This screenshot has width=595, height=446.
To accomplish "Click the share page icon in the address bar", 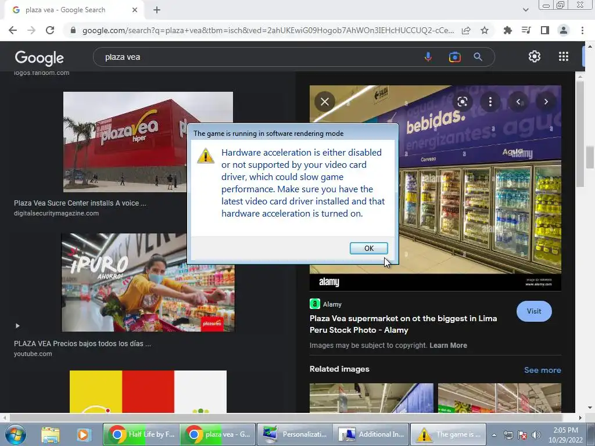I will 466,30.
